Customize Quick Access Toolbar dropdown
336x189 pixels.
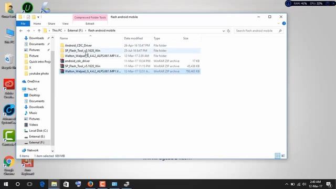click(38, 17)
